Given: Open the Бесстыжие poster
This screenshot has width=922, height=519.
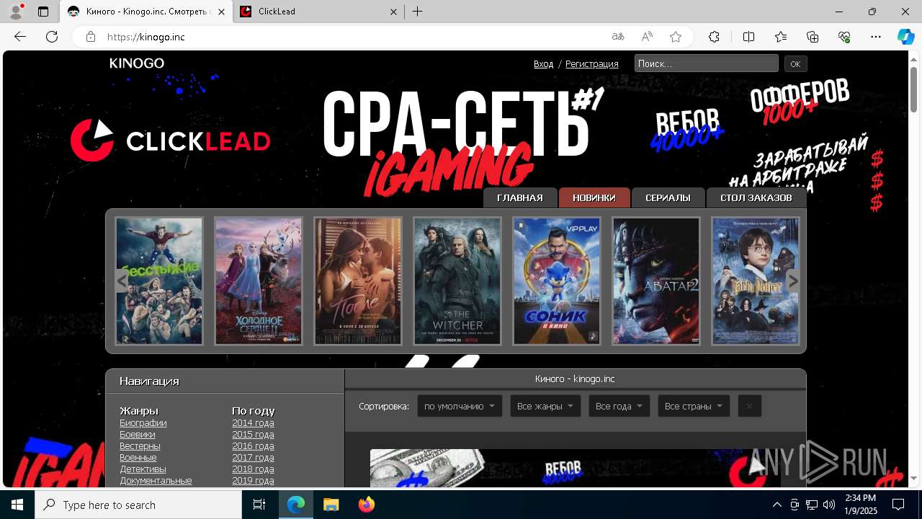Looking at the screenshot, I should [x=159, y=281].
